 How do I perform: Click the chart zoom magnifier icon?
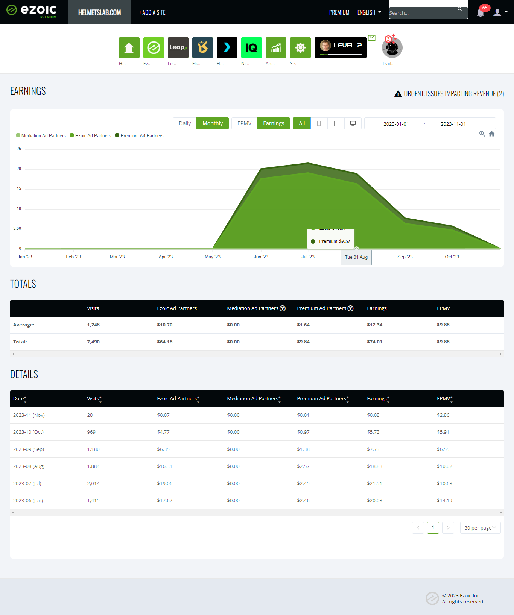tap(482, 134)
